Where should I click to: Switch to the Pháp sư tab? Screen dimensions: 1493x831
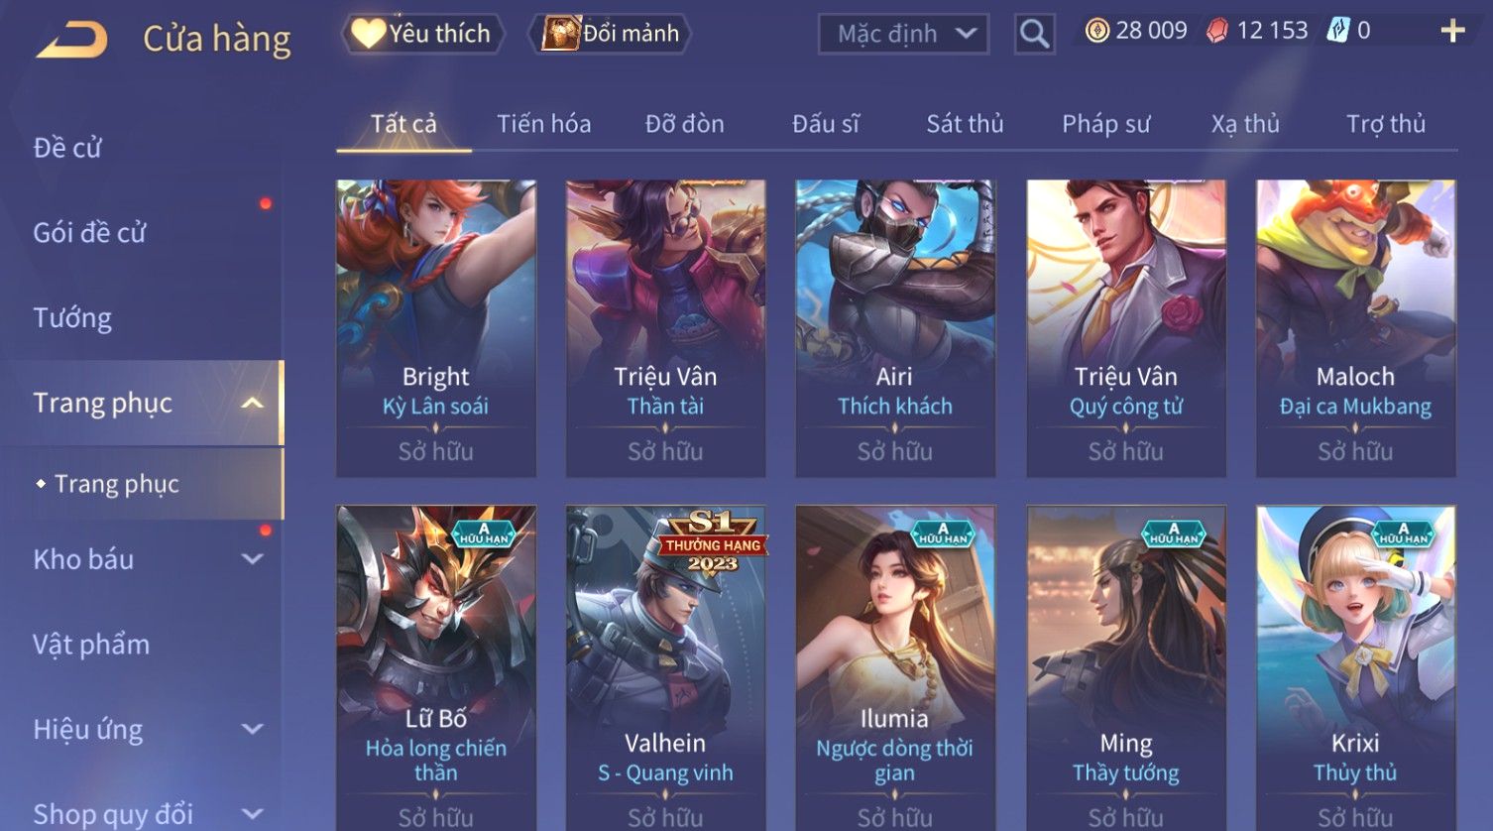(1105, 124)
